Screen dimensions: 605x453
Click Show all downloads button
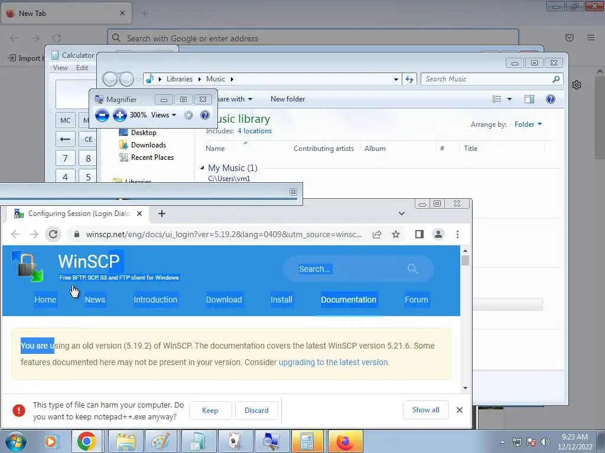coord(425,410)
